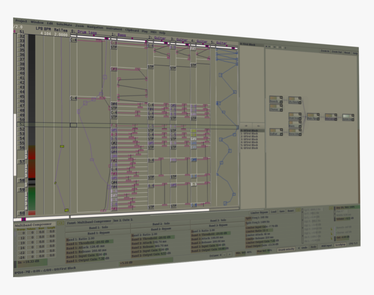Click the '0: Drum loop' track header
This screenshot has height=295, width=374.
(x=84, y=32)
